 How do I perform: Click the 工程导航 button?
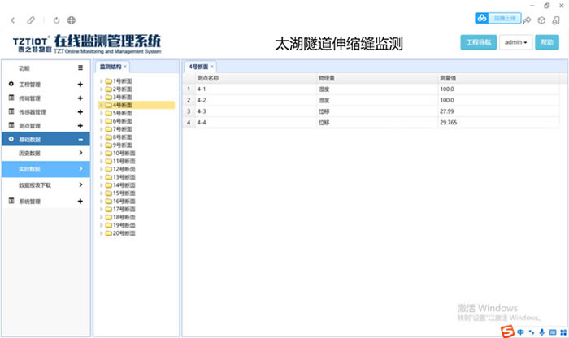tap(476, 42)
